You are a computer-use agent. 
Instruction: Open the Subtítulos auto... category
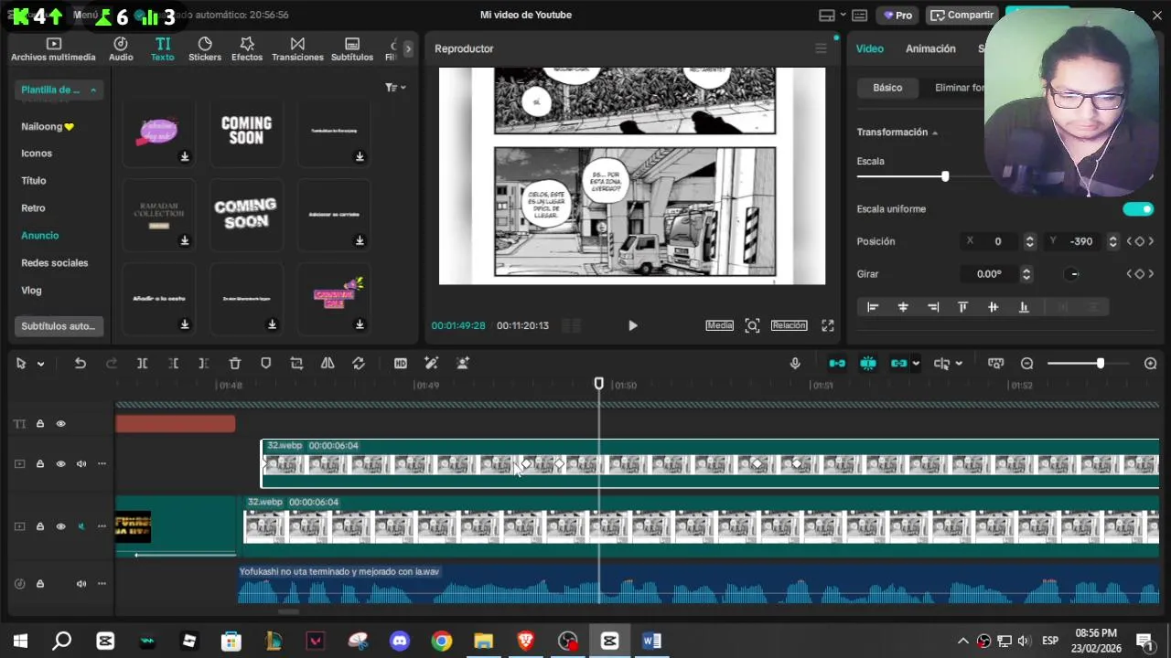(x=58, y=326)
